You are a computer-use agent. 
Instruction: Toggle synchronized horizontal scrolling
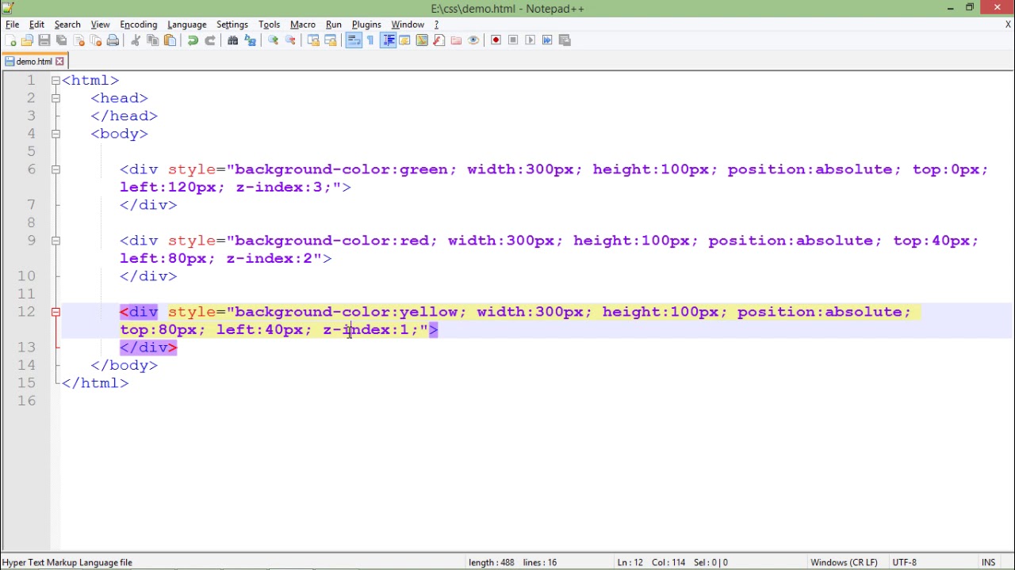(331, 40)
